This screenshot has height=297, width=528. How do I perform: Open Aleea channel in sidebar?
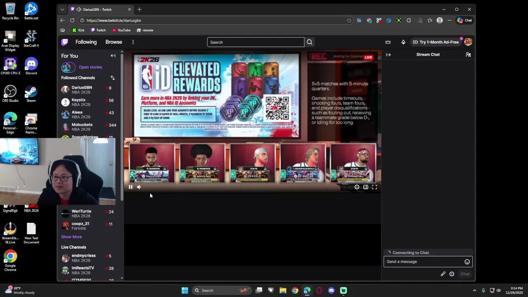90,115
